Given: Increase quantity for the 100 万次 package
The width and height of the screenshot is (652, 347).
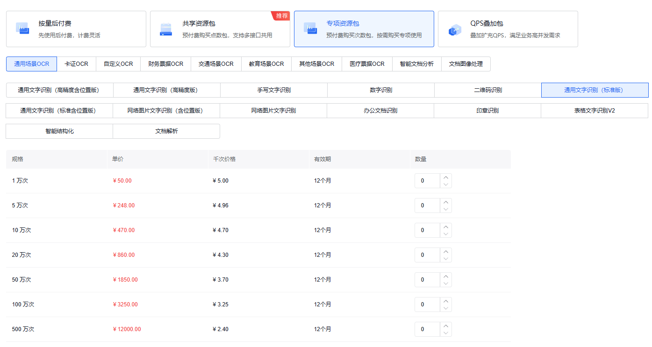Looking at the screenshot, I should click(446, 301).
